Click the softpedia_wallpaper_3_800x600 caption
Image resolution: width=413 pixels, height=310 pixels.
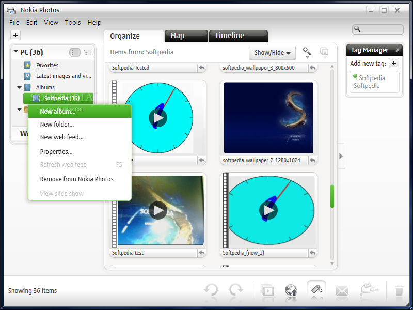(259, 68)
